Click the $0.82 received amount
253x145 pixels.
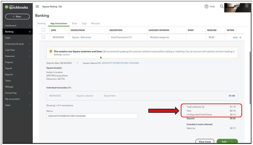click(212, 37)
